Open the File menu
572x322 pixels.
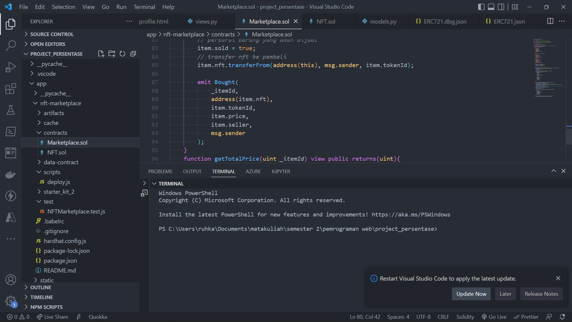point(24,7)
